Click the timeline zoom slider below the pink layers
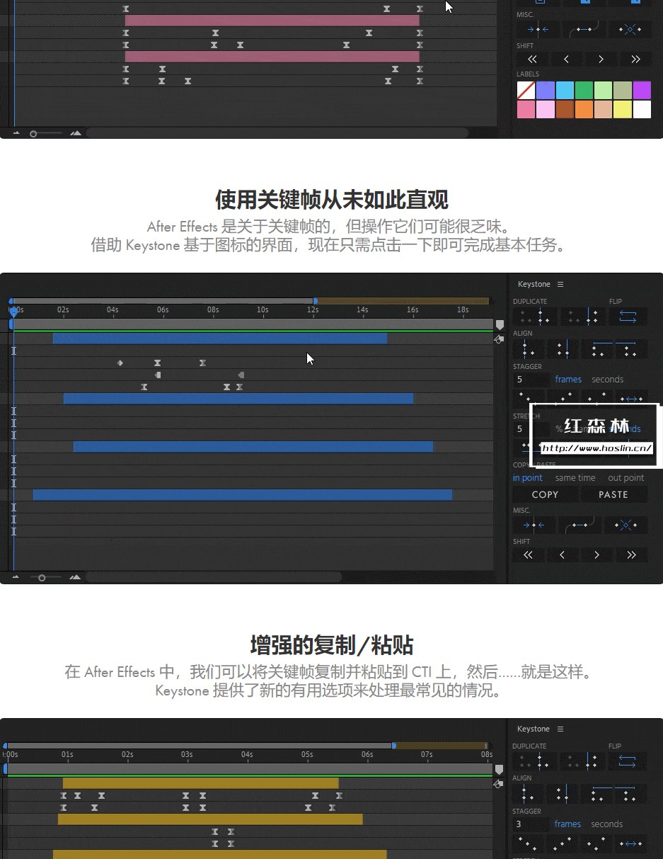Viewport: 663px width, 859px height. pyautogui.click(x=45, y=133)
